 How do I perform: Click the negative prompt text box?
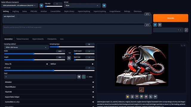point(77,29)
